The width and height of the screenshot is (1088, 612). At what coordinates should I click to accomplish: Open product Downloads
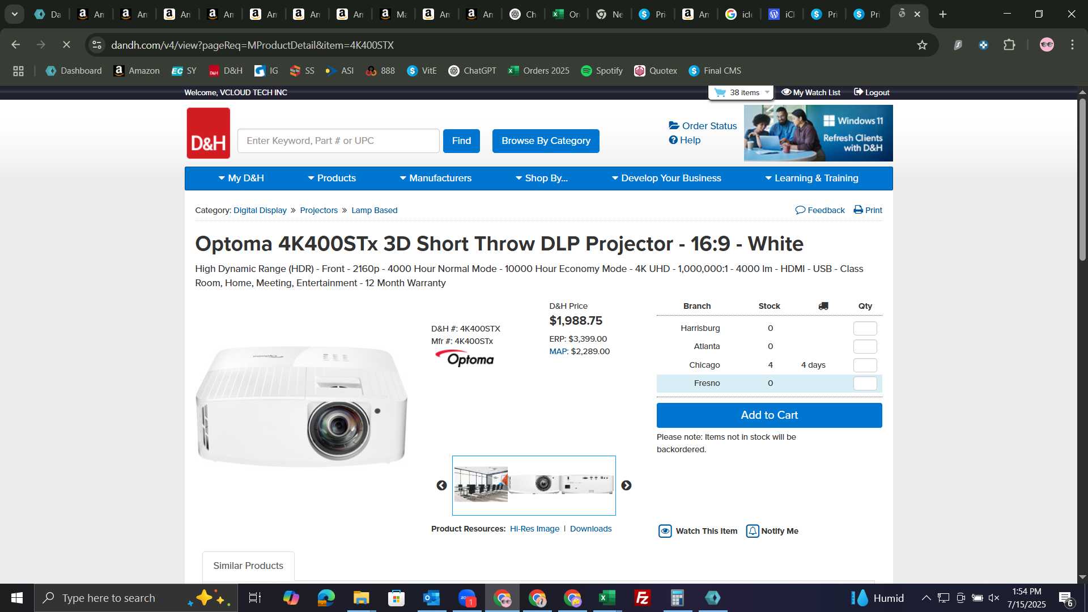590,529
